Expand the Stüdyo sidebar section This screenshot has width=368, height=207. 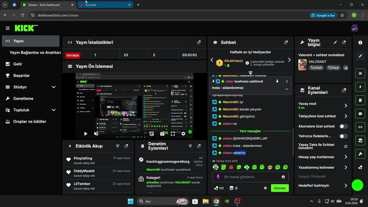53,87
